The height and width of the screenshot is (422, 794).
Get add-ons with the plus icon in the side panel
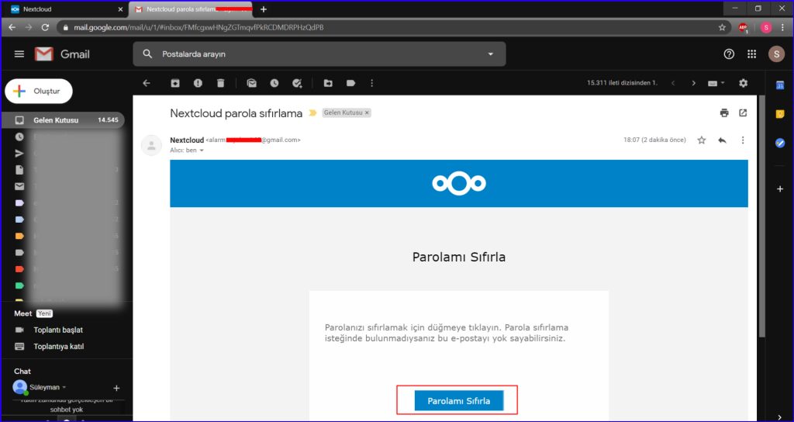coord(780,189)
